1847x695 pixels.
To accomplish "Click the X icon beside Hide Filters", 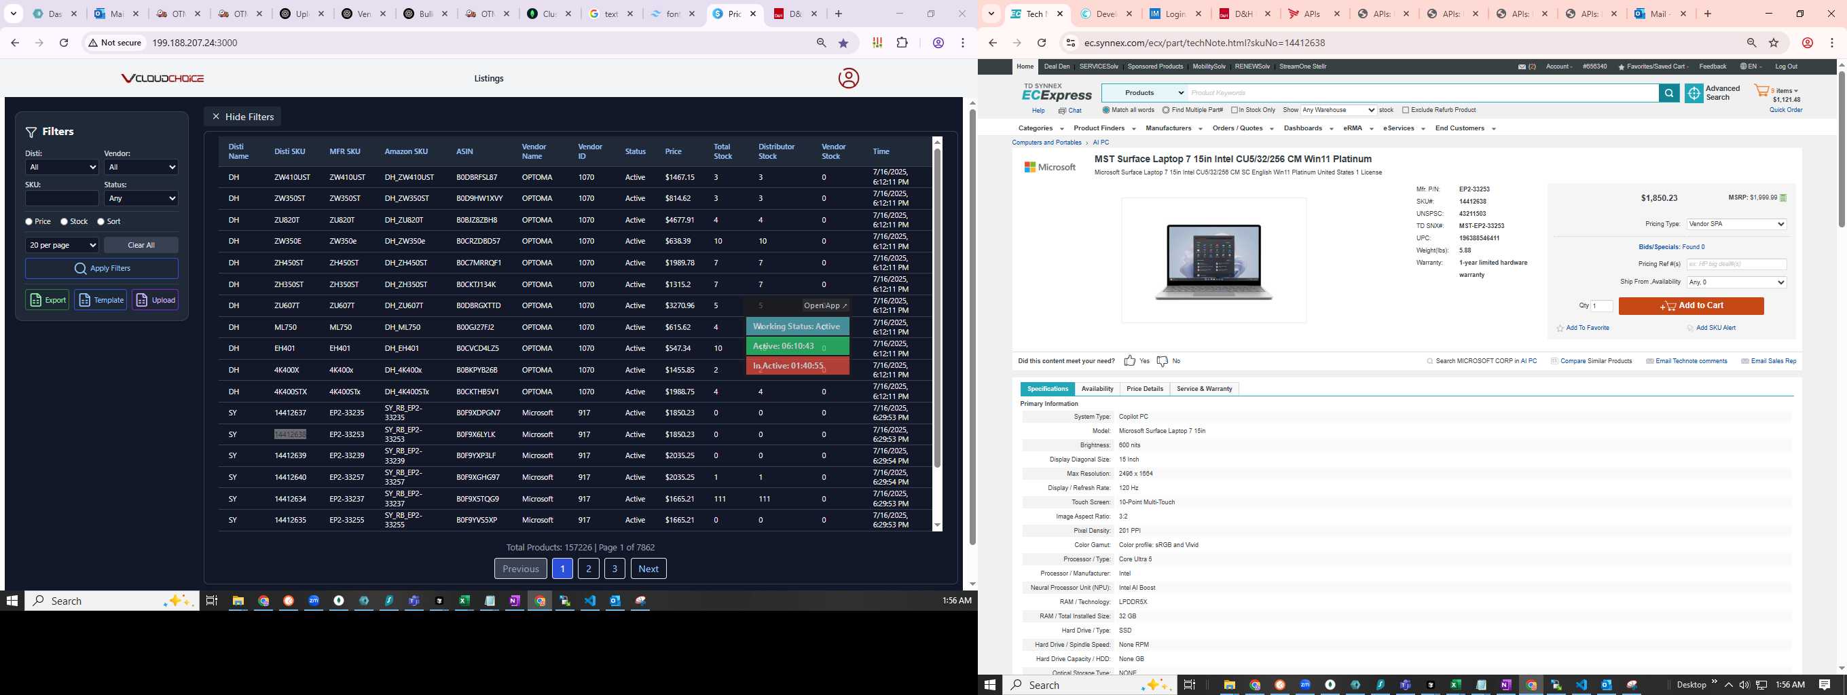I will (x=216, y=116).
